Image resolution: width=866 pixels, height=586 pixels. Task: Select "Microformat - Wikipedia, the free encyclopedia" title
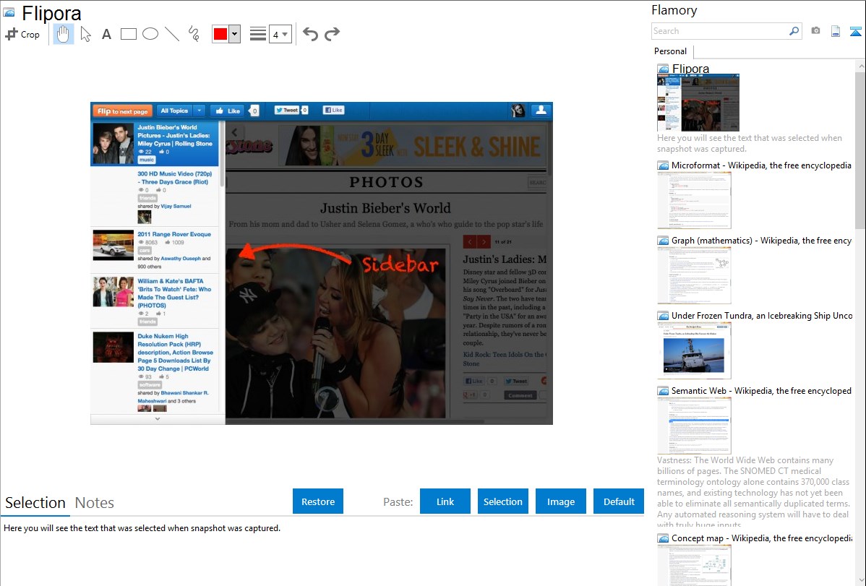[761, 165]
